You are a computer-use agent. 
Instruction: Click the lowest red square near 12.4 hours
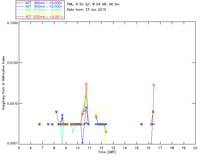tap(106, 132)
